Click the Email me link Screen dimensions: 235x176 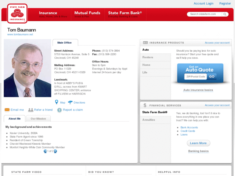(x=17, y=110)
